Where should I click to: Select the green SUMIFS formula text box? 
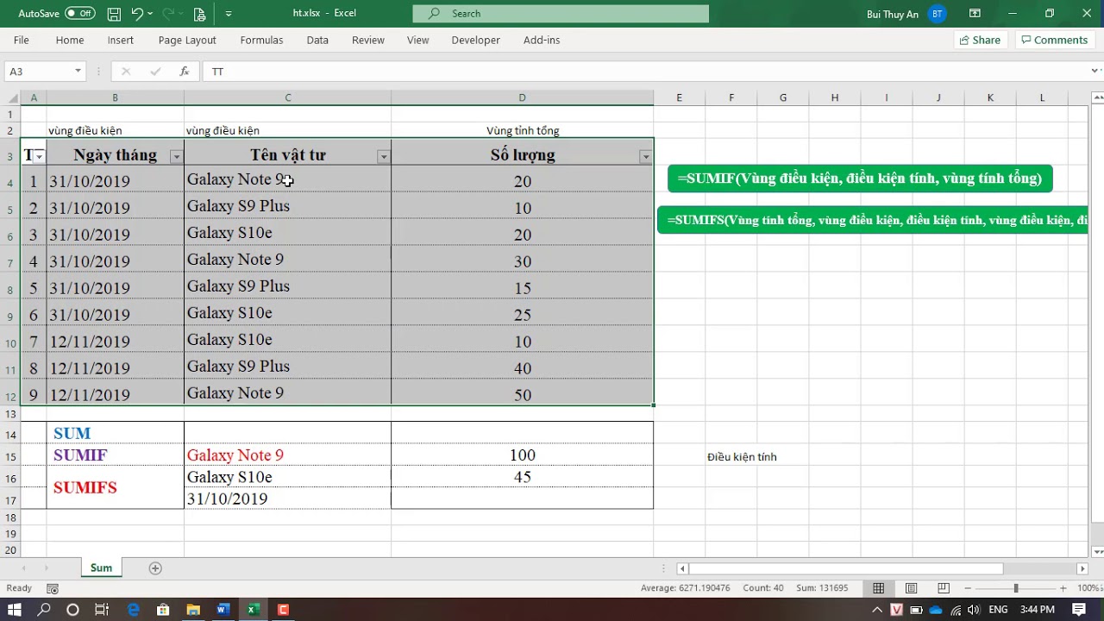873,220
